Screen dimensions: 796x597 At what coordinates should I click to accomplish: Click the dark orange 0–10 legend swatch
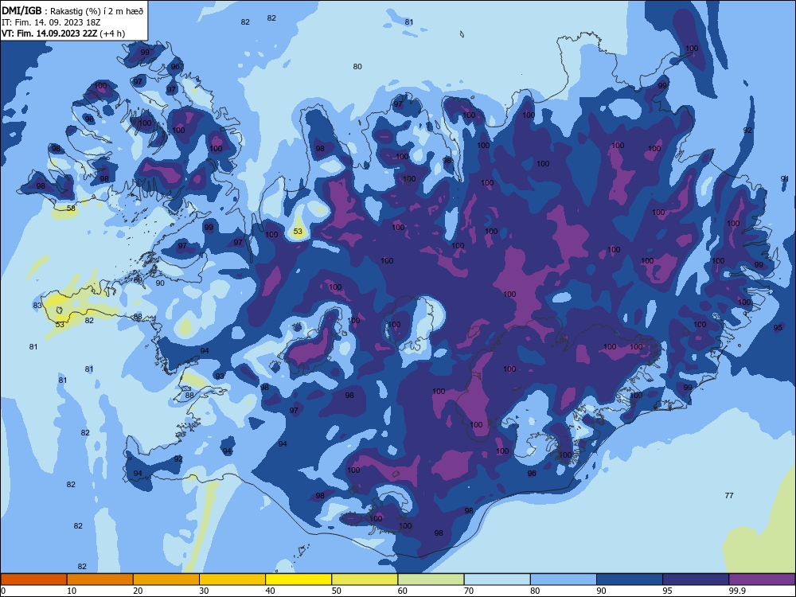(33, 579)
